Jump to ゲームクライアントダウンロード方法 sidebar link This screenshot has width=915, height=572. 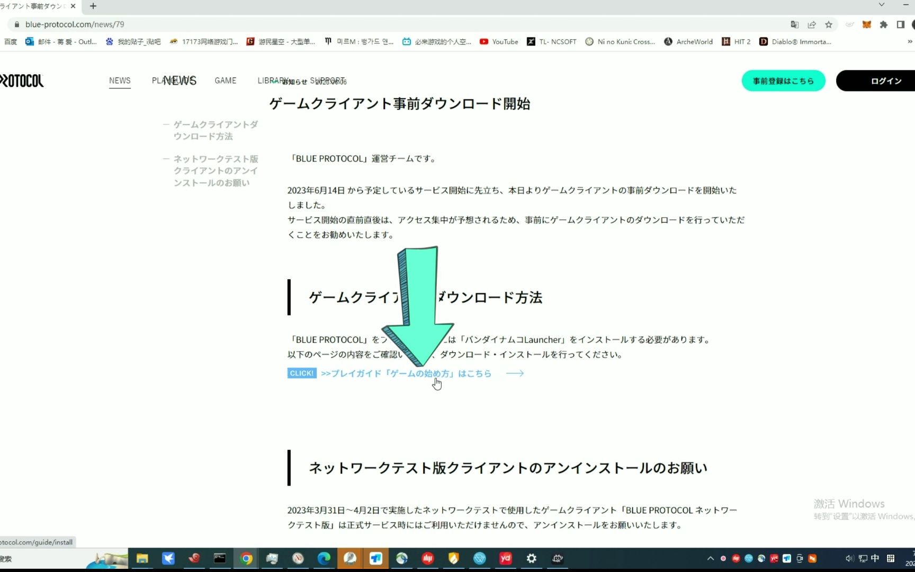[x=216, y=130]
